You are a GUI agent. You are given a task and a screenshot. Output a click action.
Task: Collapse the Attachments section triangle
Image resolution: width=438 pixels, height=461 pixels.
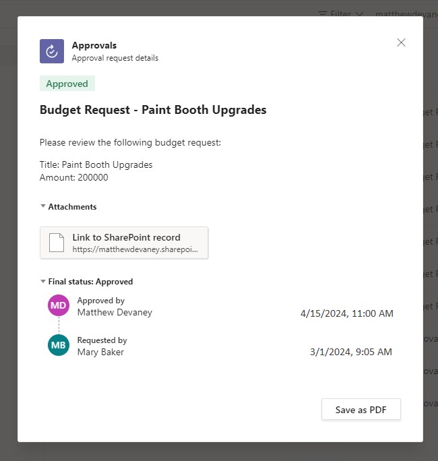[43, 206]
